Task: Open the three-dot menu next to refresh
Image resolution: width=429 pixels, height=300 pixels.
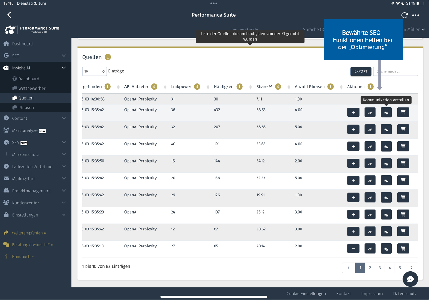Action: point(416,15)
